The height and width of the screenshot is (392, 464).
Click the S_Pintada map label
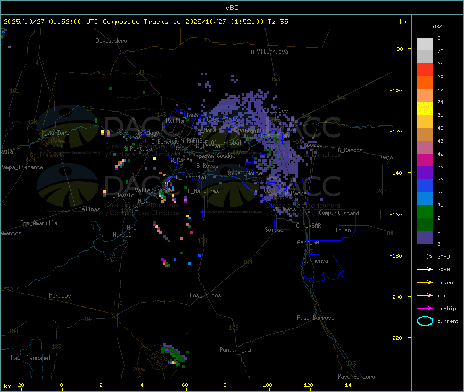(x=138, y=149)
